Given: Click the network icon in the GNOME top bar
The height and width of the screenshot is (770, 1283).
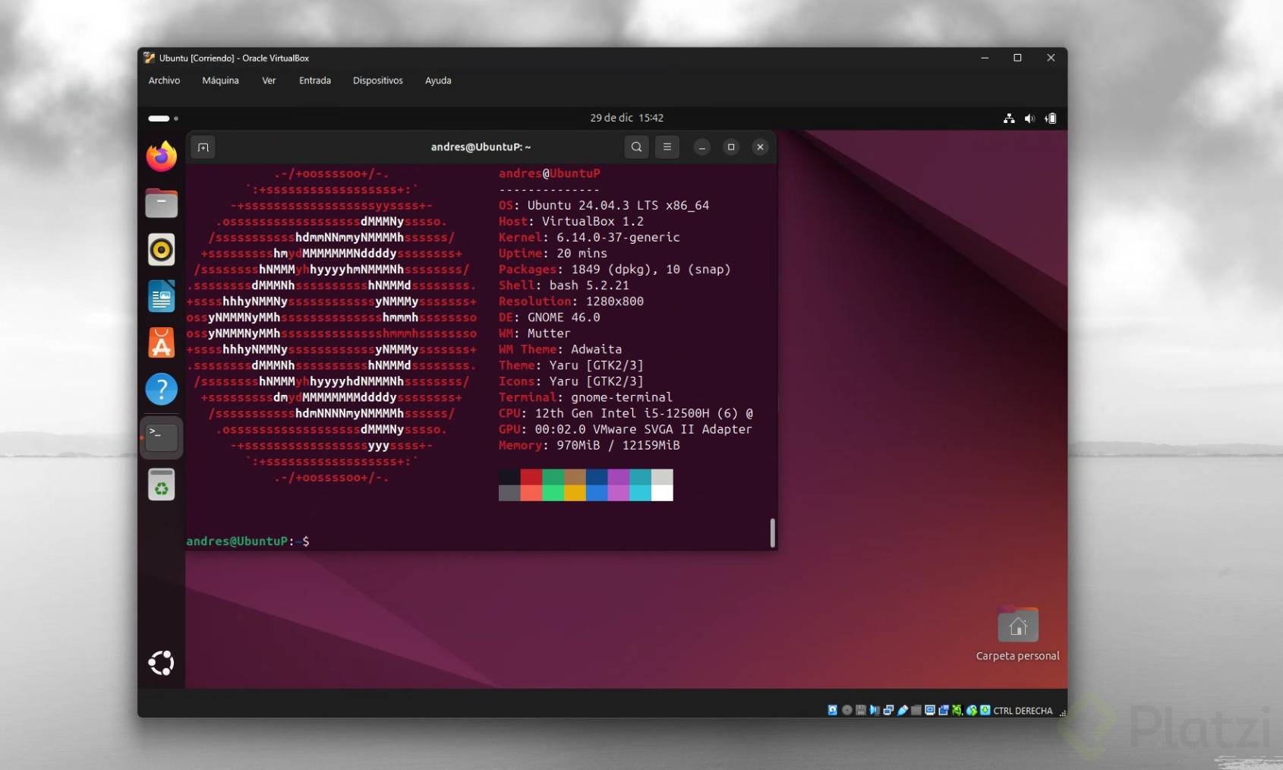Looking at the screenshot, I should 1009,118.
